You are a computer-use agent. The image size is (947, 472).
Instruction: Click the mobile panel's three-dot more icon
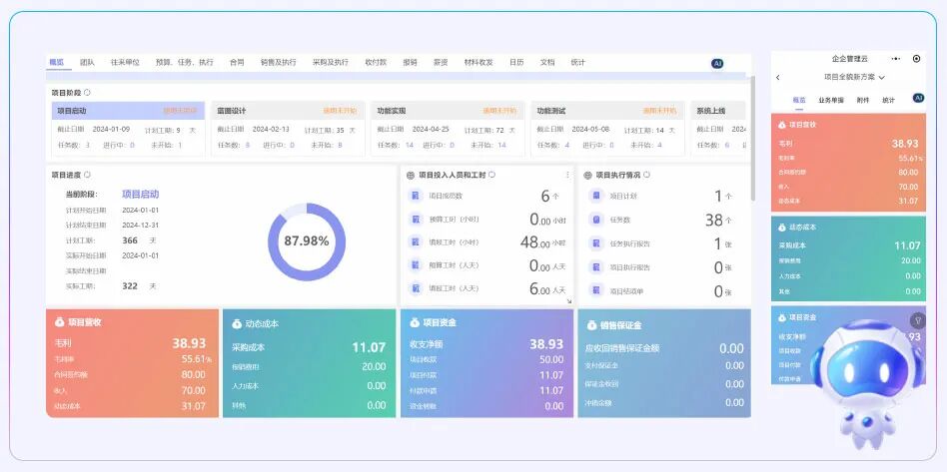tap(894, 59)
